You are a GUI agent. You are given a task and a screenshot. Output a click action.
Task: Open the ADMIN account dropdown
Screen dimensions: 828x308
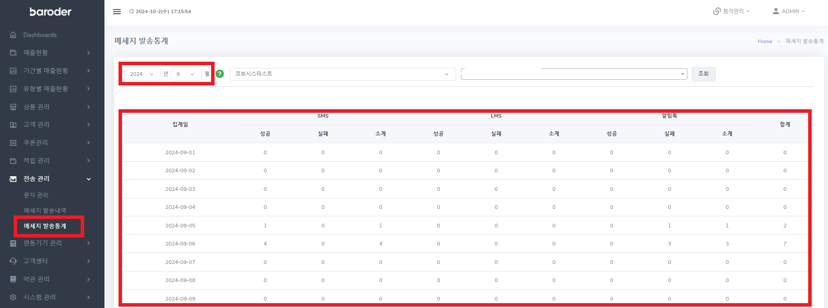789,11
